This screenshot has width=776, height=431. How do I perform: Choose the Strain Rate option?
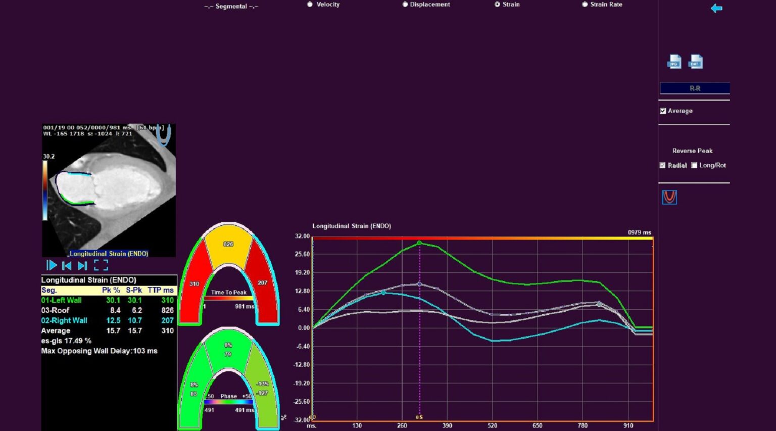point(585,5)
